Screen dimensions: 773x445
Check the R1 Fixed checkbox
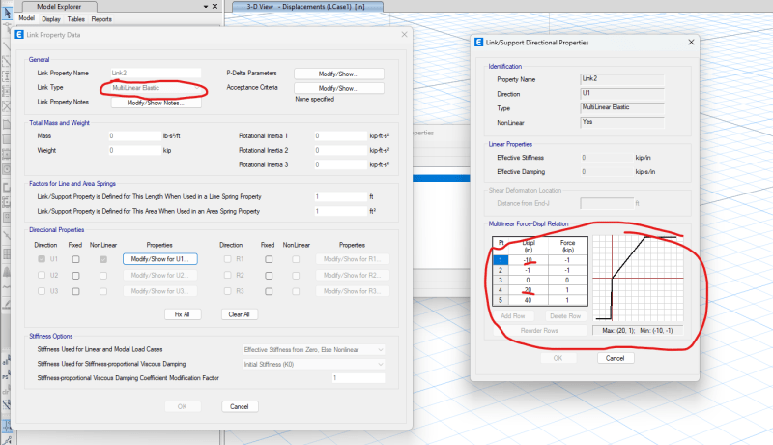pos(269,259)
